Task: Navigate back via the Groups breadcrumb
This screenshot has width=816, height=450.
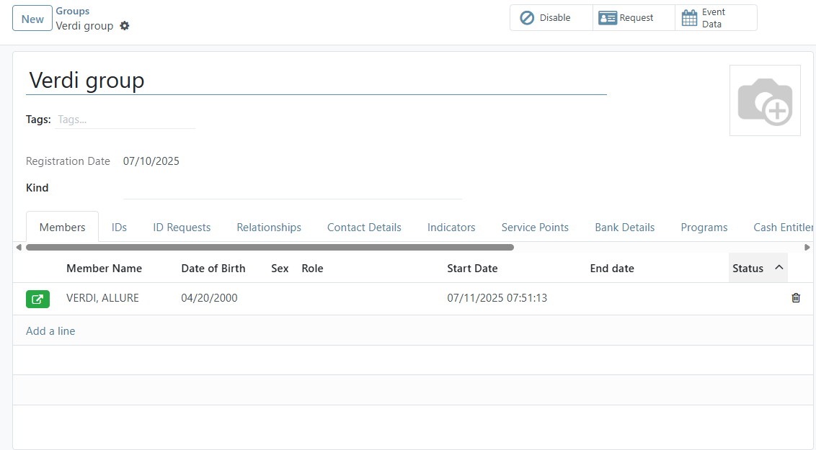Action: (73, 11)
